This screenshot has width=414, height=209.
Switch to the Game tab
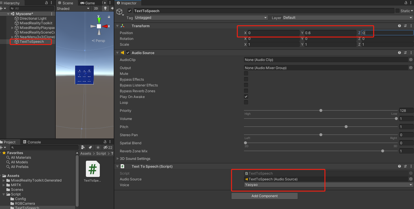coord(88,3)
